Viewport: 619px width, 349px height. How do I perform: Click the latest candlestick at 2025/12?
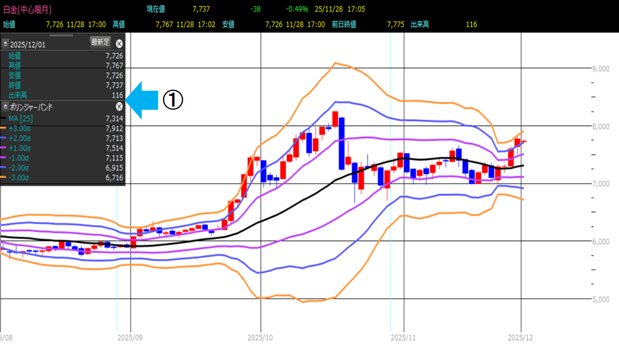point(524,142)
